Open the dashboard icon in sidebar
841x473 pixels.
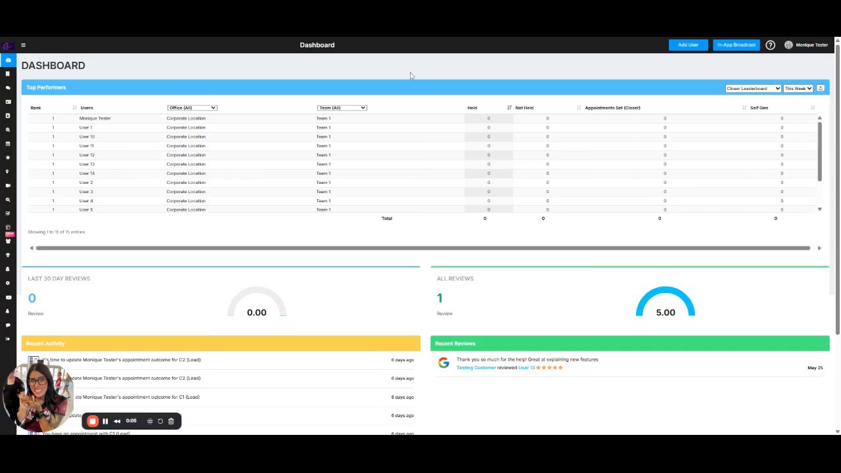[x=8, y=60]
